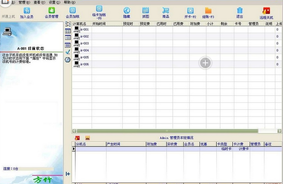Click the checkmark icon in vertical toolbar

(68, 52)
